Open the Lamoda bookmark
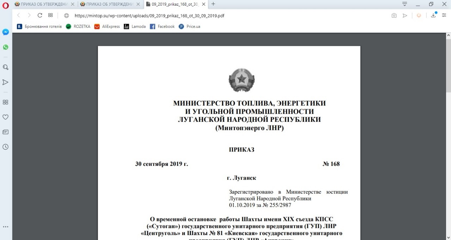The image size is (451, 240). coord(135,26)
